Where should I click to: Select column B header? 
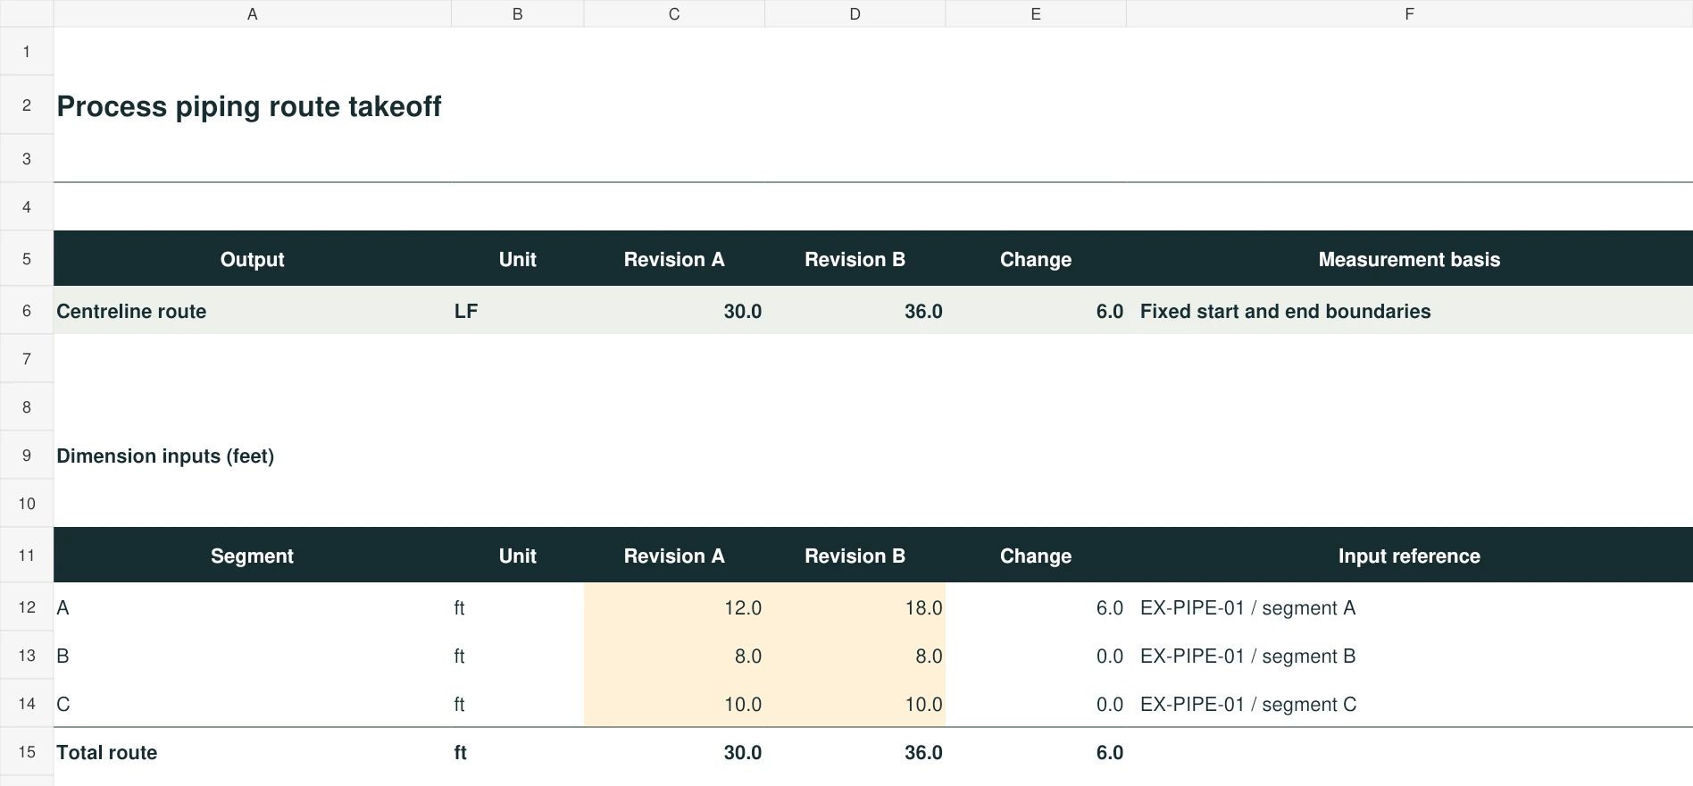click(x=518, y=14)
